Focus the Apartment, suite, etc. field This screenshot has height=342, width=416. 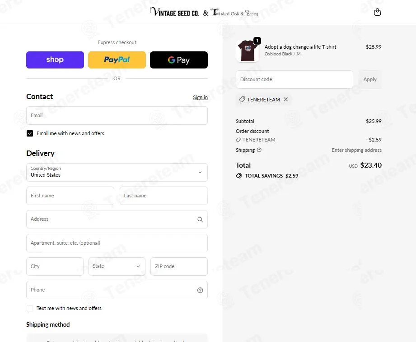[117, 243]
